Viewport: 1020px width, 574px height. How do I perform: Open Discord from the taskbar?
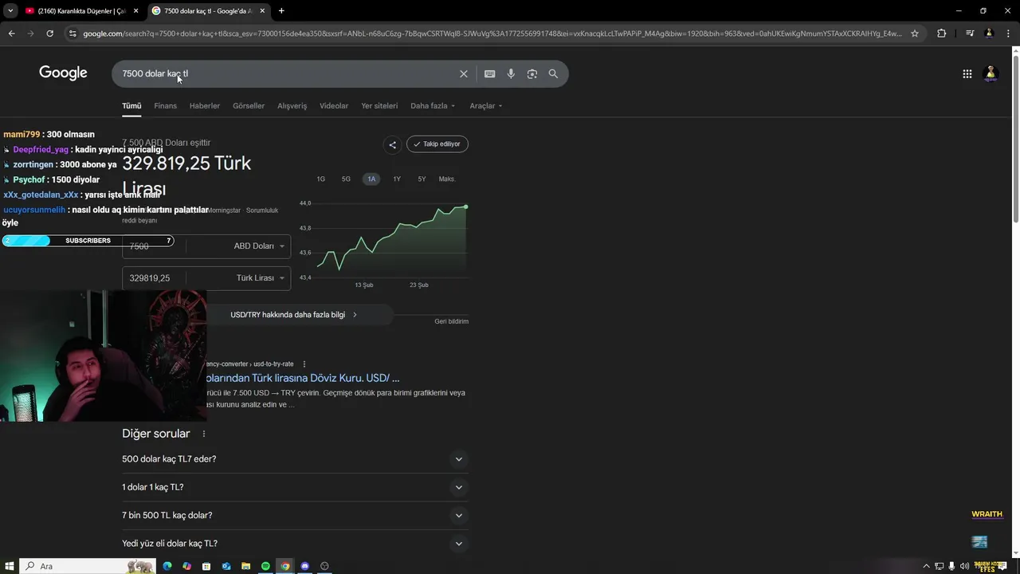[304, 566]
